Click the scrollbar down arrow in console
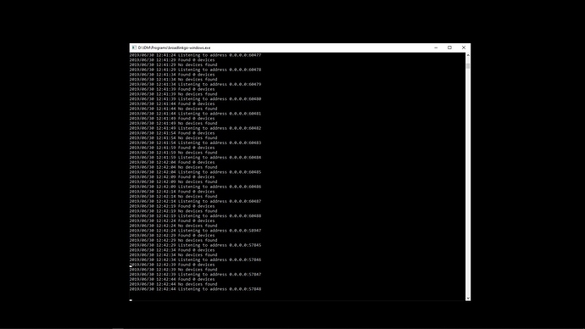 click(468, 298)
